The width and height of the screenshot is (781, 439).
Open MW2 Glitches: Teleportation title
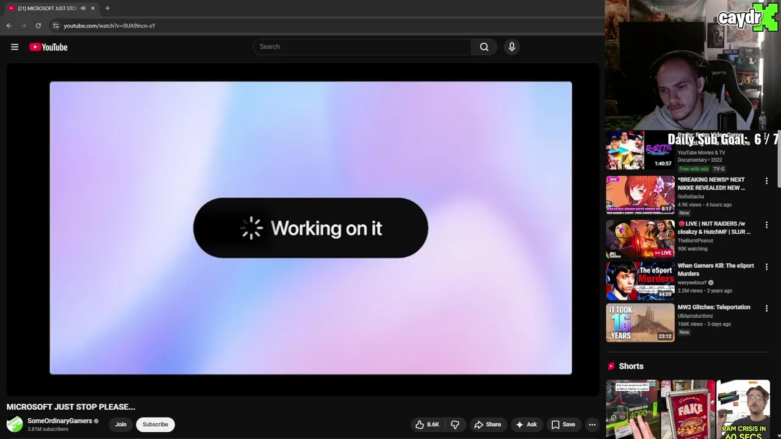point(714,307)
